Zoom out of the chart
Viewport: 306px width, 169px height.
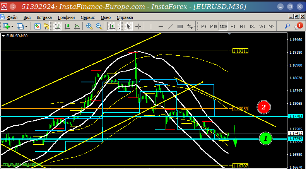(x=99, y=26)
